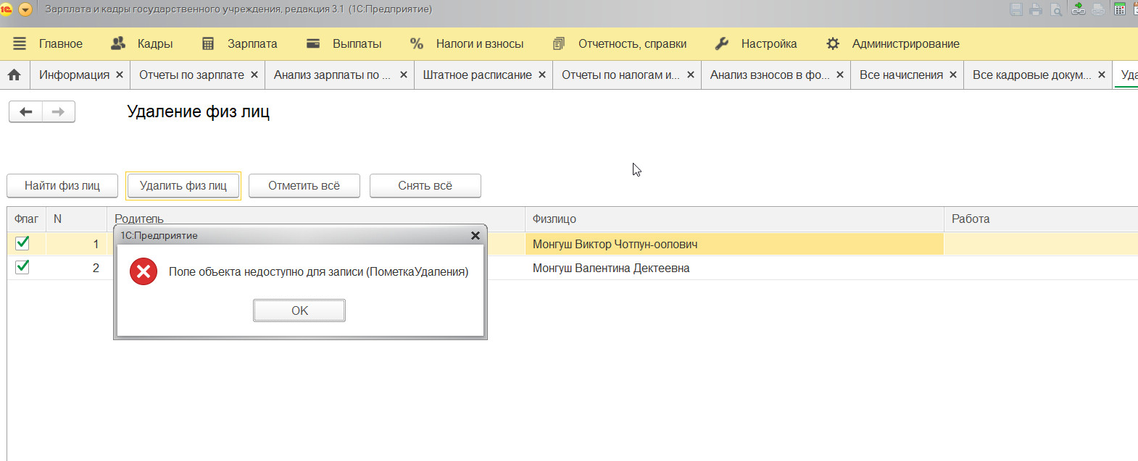Click the wrench icon for Настройка
Viewport: 1138px width, 461px height.
pos(722,43)
